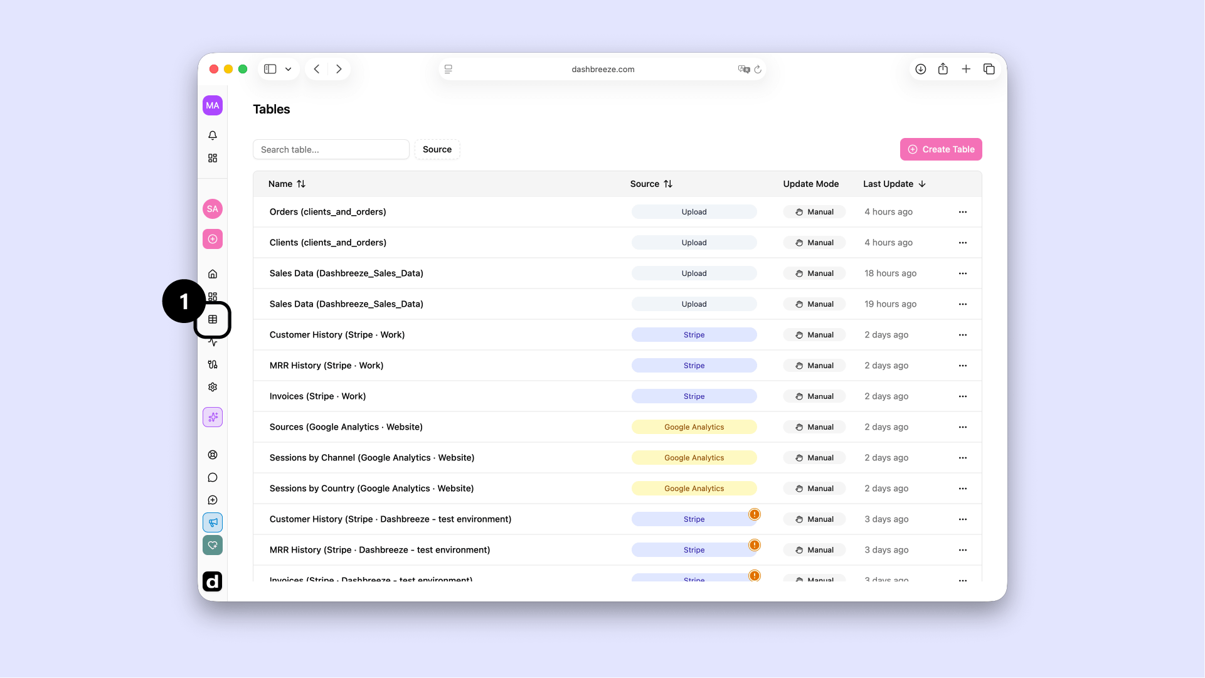Image resolution: width=1205 pixels, height=678 pixels.
Task: Click Upload badge in Orders row
Action: (x=694, y=212)
